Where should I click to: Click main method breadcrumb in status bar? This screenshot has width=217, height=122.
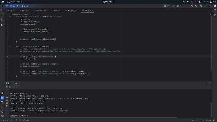tap(26, 120)
